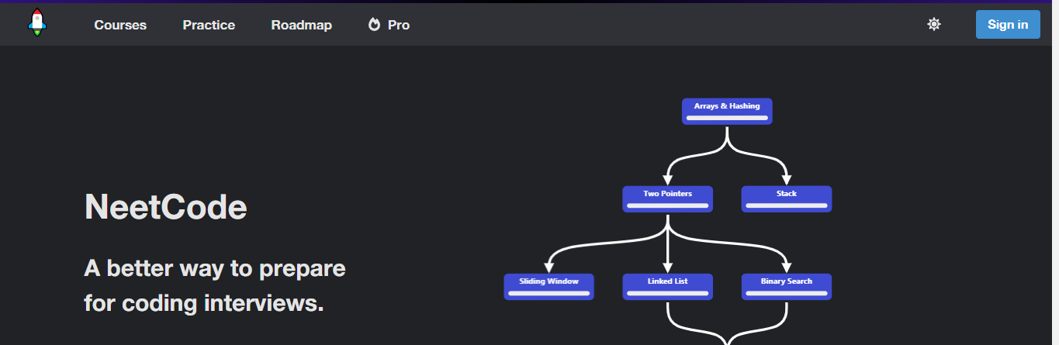Screen dimensions: 1059x345
Task: Select the Sliding Window node
Action: [x=549, y=287]
